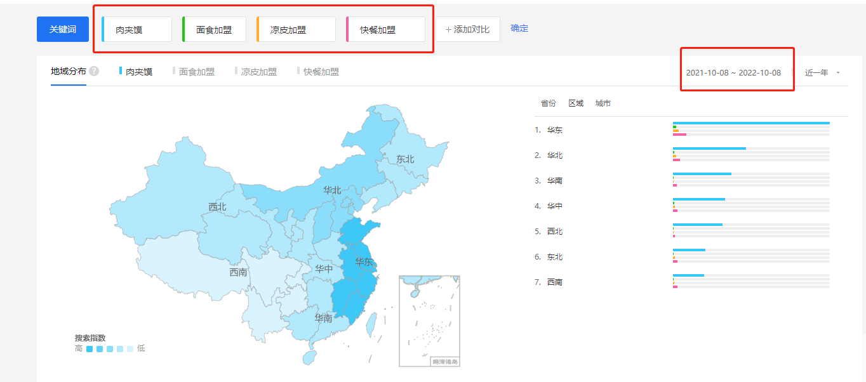Switch to the 省份 tab
The height and width of the screenshot is (382, 866).
[548, 103]
